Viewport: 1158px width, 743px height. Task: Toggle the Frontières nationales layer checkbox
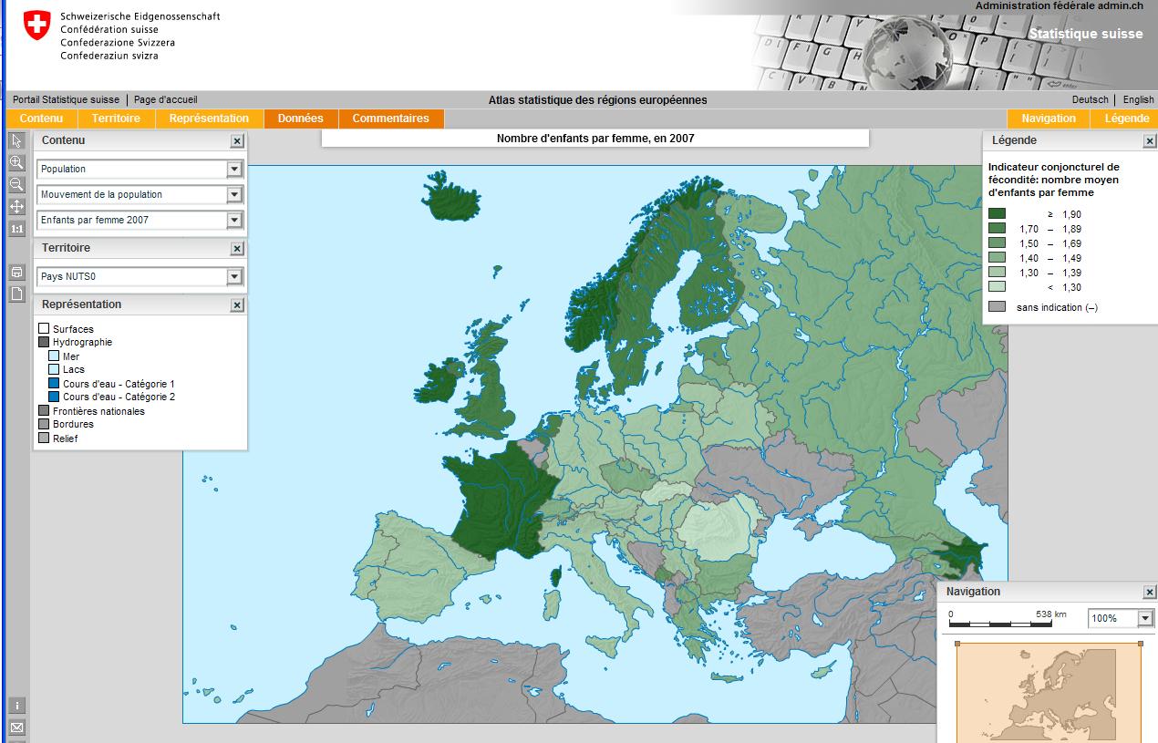(x=44, y=411)
